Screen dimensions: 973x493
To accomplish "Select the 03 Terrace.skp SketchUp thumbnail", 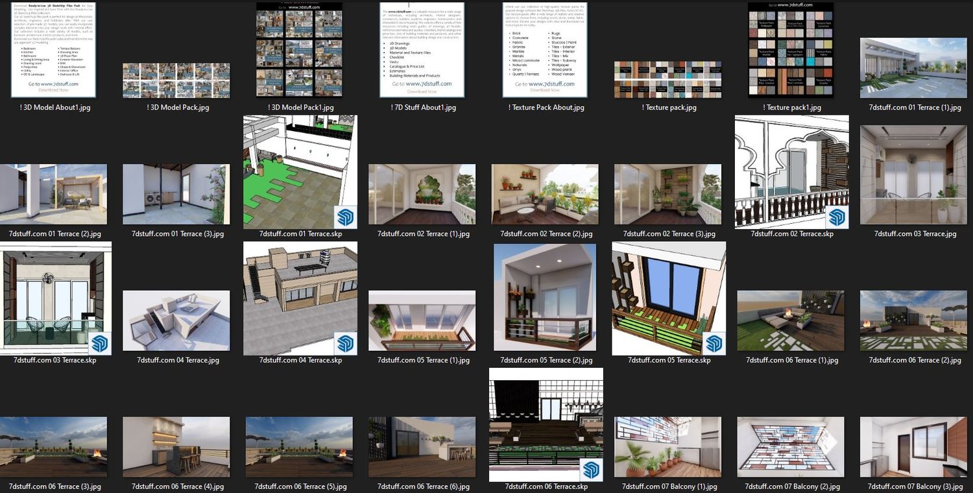I will tap(54, 299).
